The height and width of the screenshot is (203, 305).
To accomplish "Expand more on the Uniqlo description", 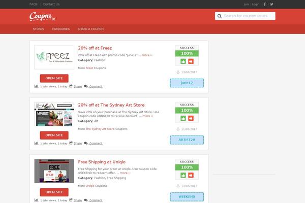I will pos(125,173).
